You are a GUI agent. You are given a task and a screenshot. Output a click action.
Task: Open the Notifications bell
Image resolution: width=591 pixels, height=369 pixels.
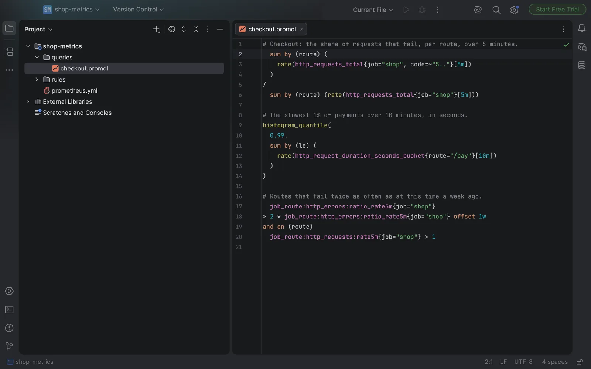coord(582,28)
